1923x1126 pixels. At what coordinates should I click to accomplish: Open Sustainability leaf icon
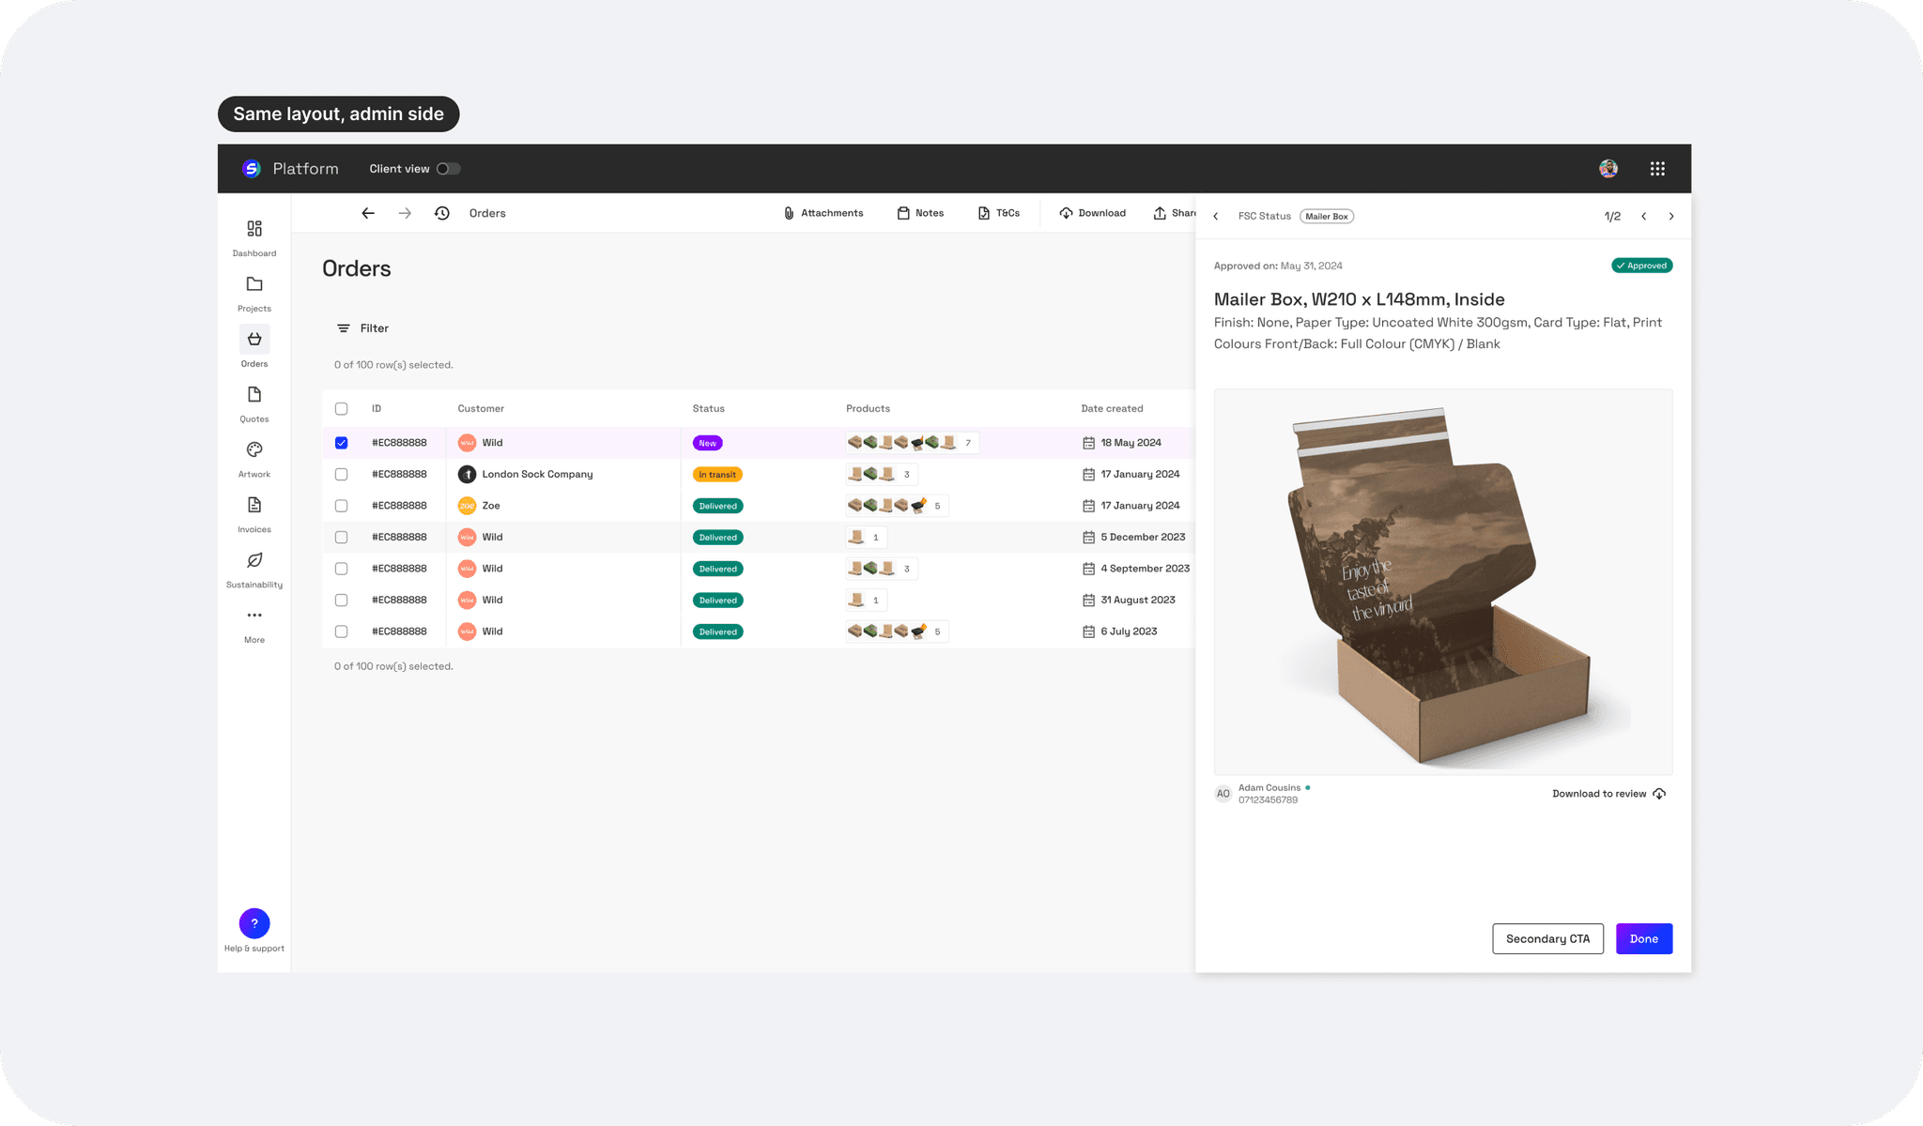pyautogui.click(x=254, y=561)
